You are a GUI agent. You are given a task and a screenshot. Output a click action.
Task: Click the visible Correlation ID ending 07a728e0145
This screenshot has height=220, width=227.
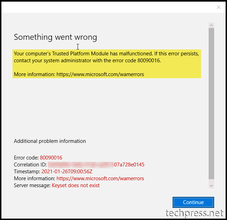coord(129,165)
